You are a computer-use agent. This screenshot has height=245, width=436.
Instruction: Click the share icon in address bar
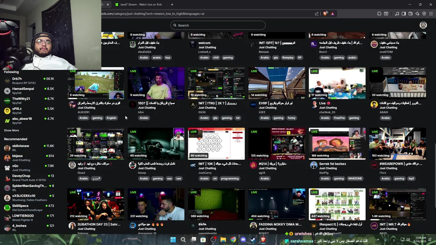(317, 14)
